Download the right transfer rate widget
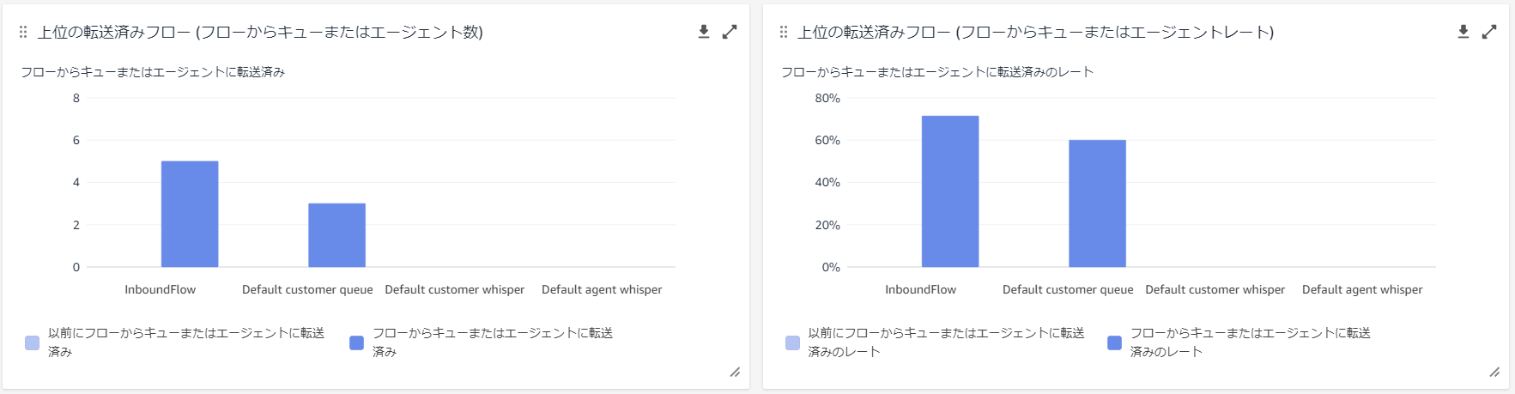 tap(1463, 32)
